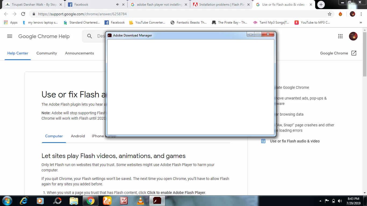Open the volume control in system tray
Screen dimensions: 367x206
(340, 201)
